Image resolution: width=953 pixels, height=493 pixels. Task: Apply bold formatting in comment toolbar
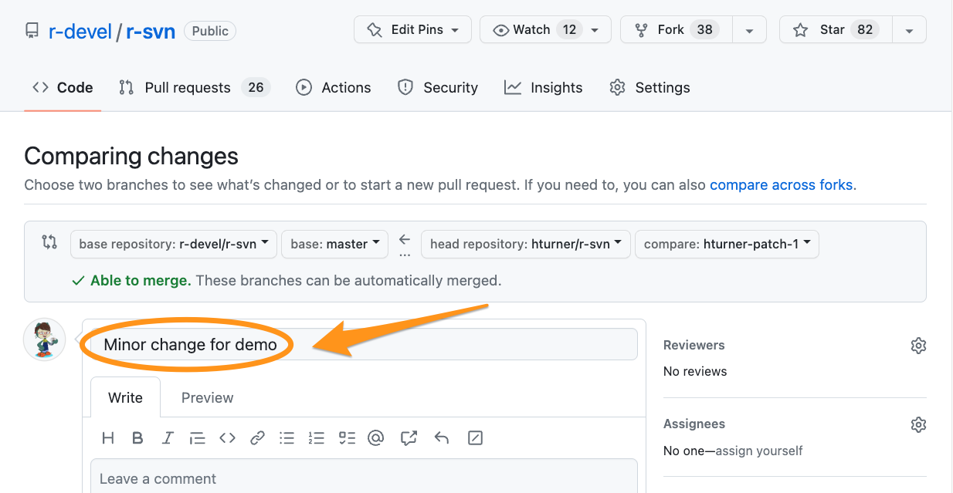(x=137, y=438)
